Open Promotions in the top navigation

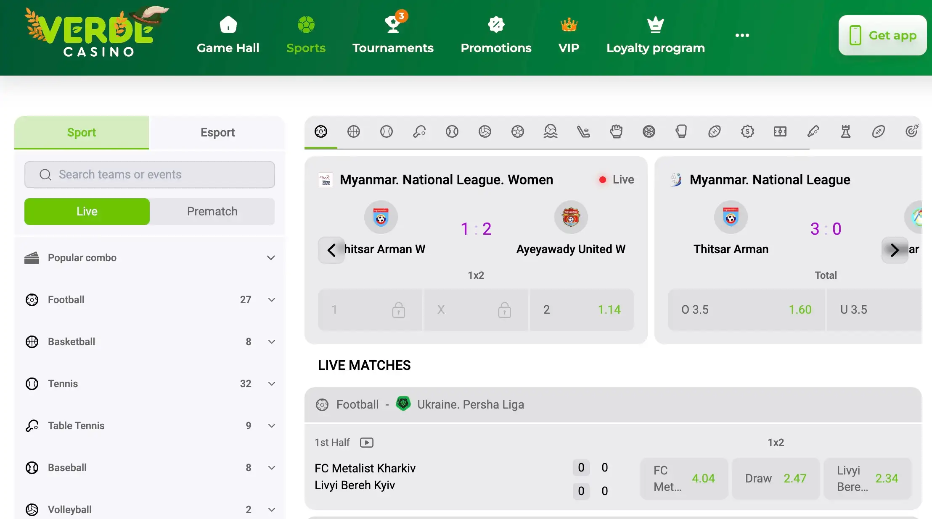tap(496, 35)
